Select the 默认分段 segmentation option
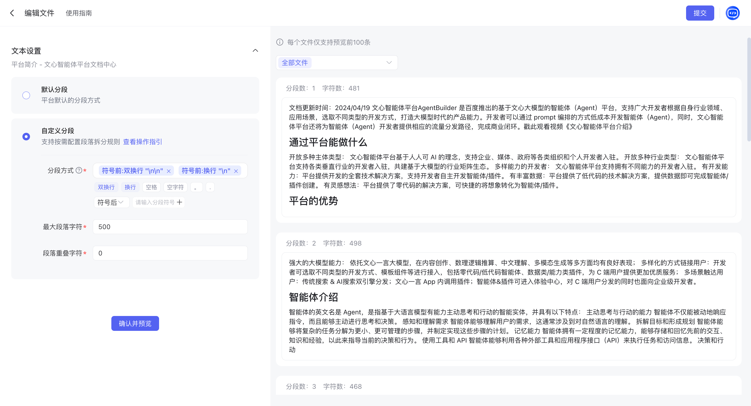Image resolution: width=751 pixels, height=406 pixels. coord(26,95)
